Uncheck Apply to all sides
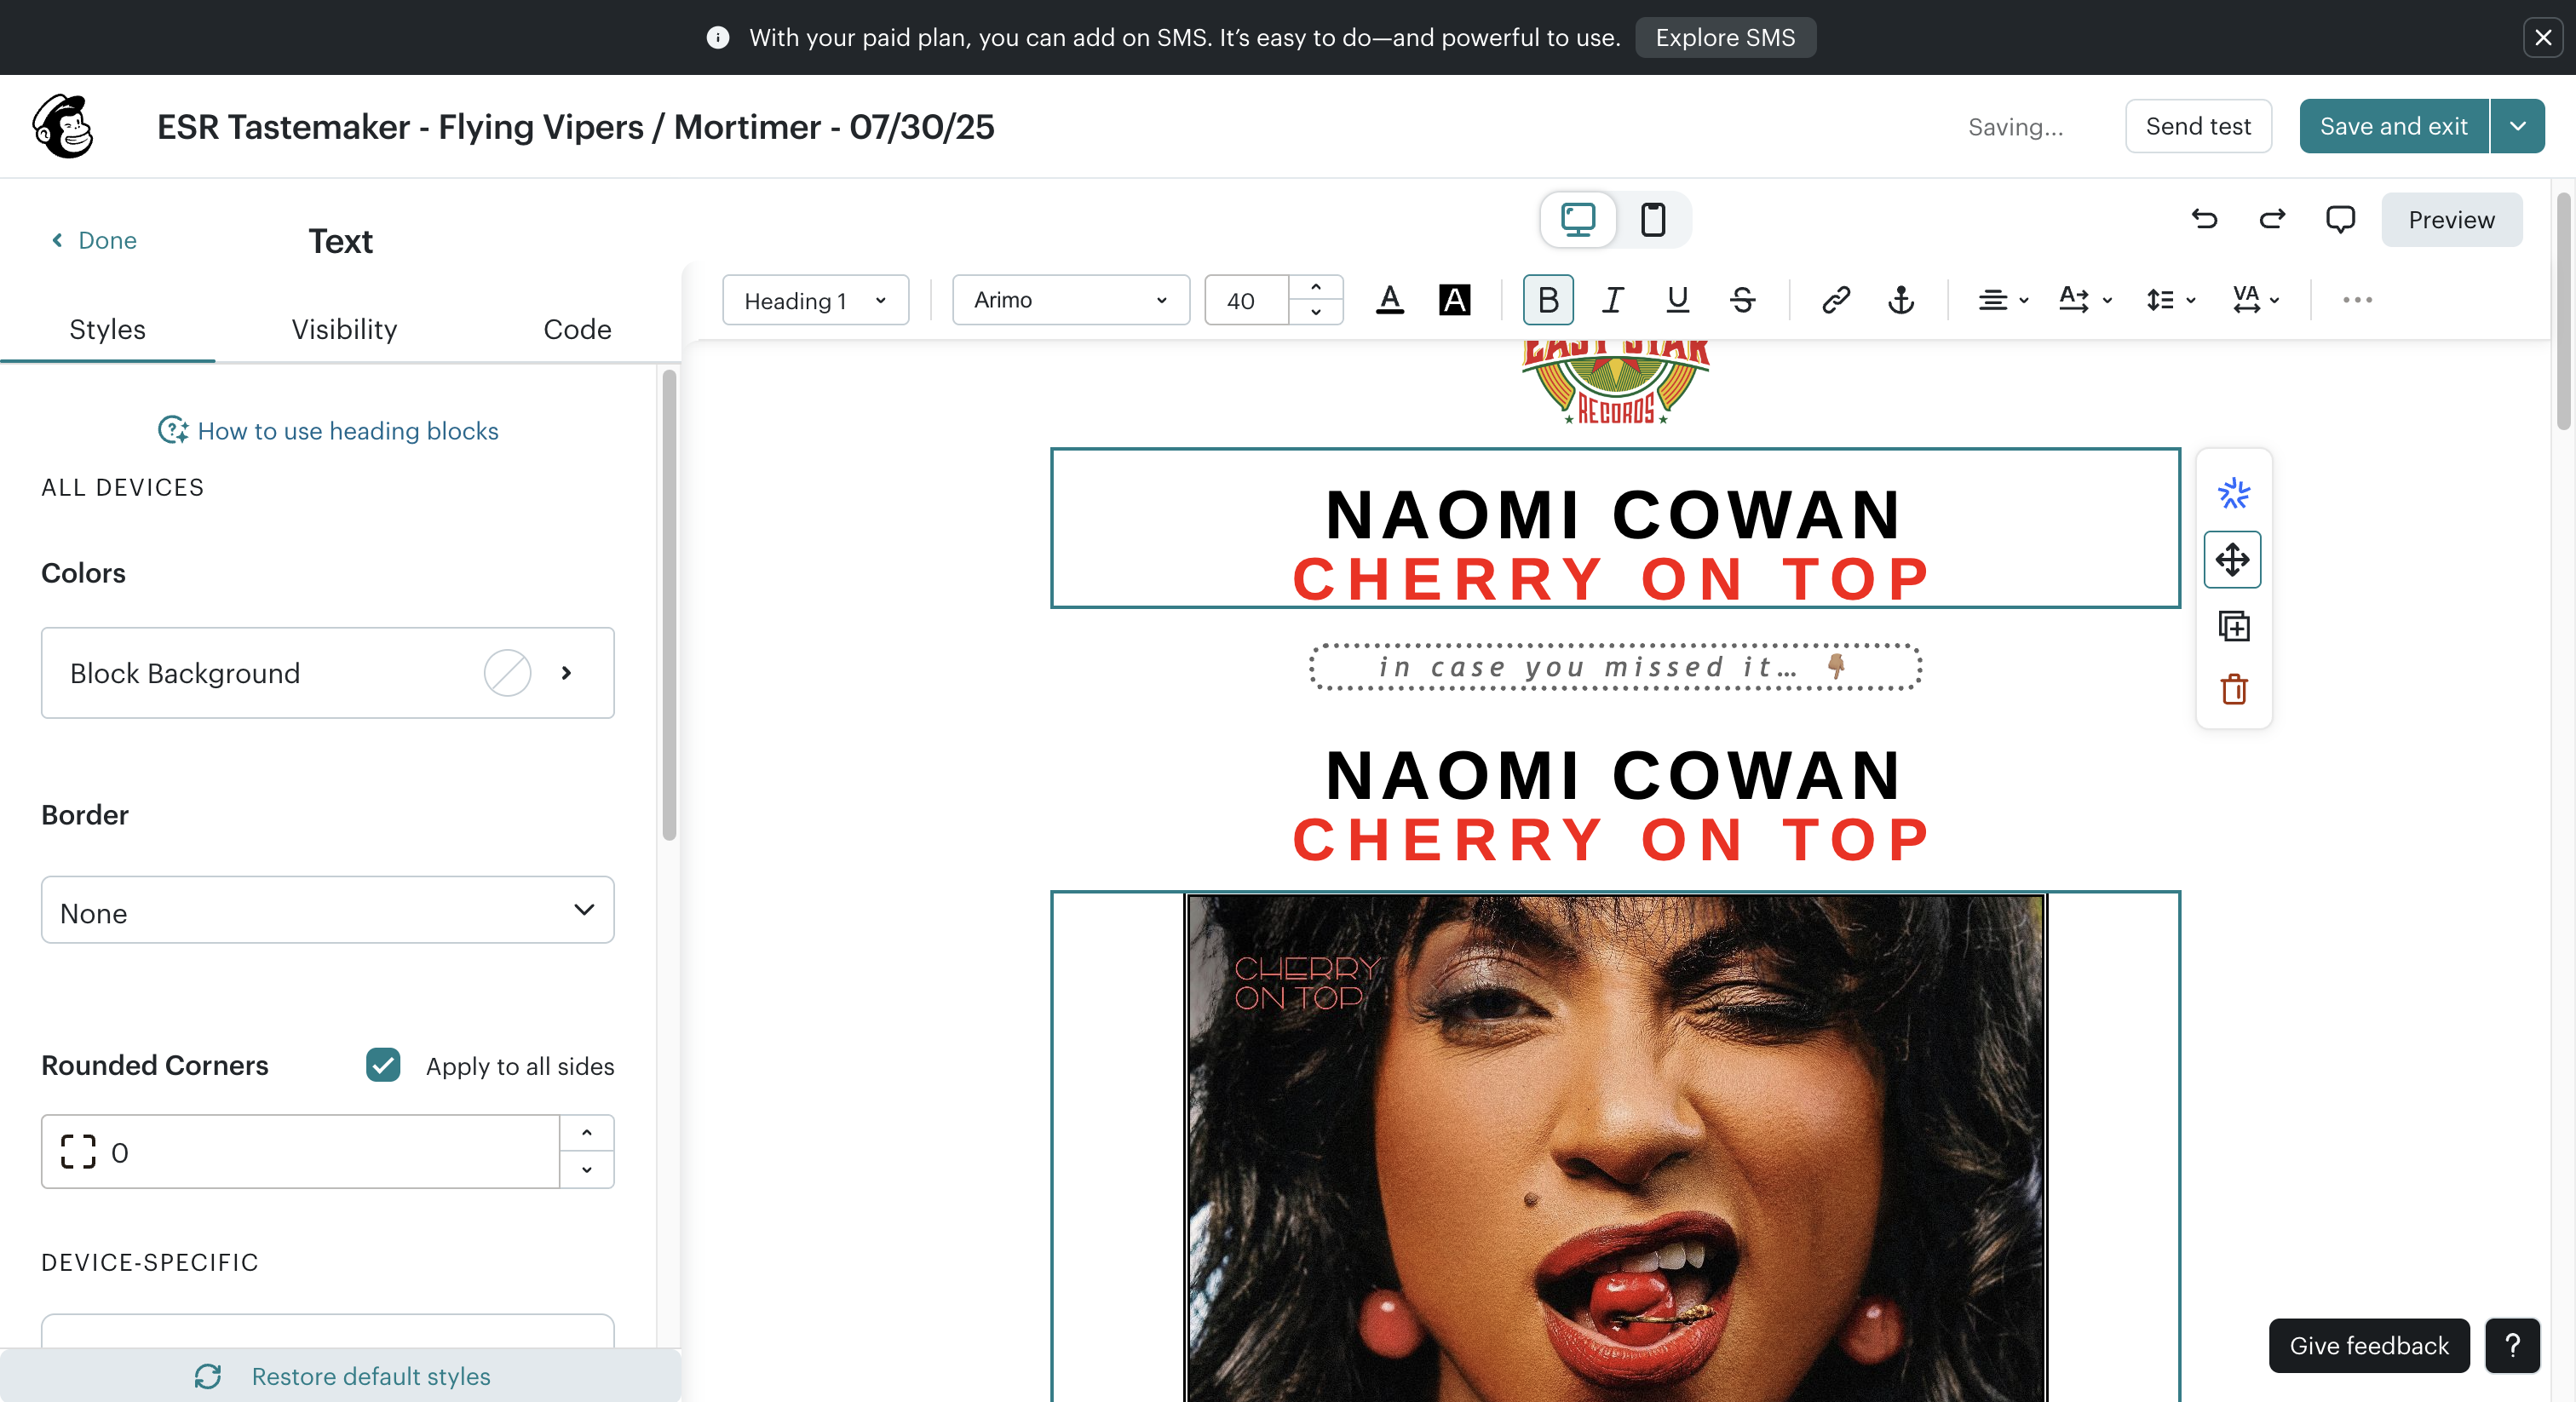 pyautogui.click(x=383, y=1065)
